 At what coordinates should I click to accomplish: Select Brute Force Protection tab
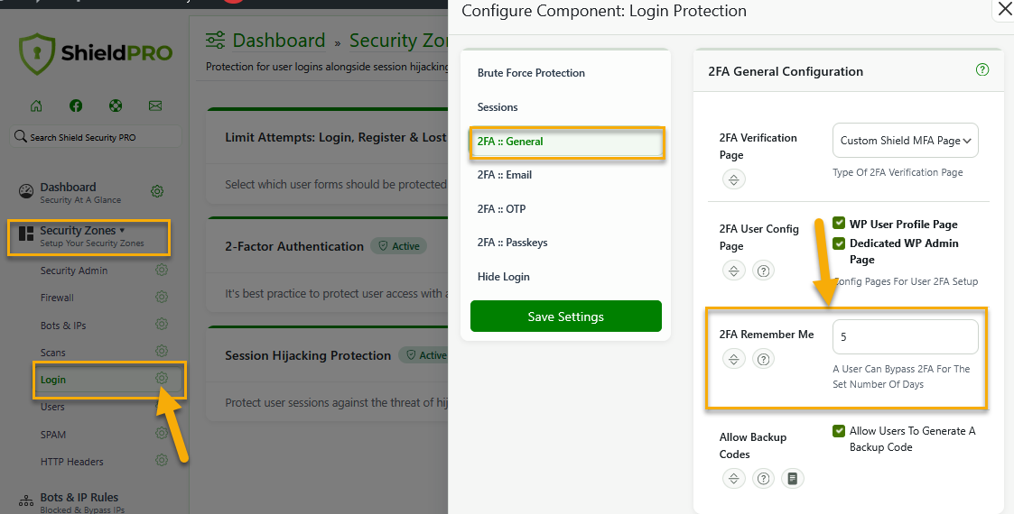pos(531,73)
